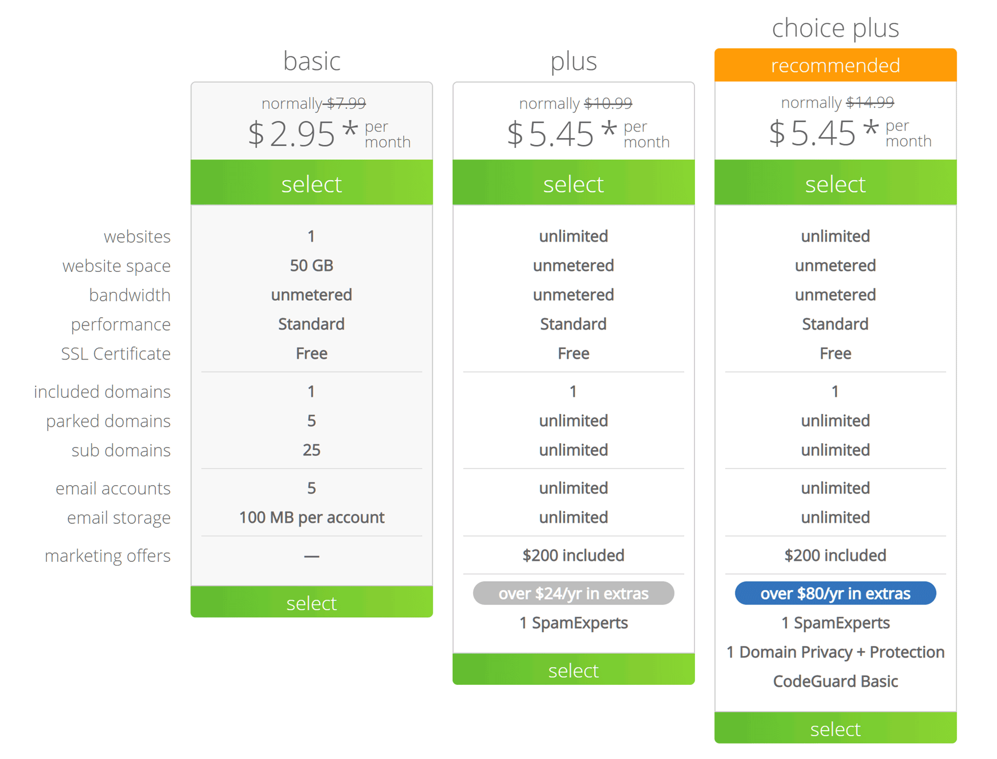Click the top select button under basic plan
This screenshot has height=759, width=997.
coord(311,183)
